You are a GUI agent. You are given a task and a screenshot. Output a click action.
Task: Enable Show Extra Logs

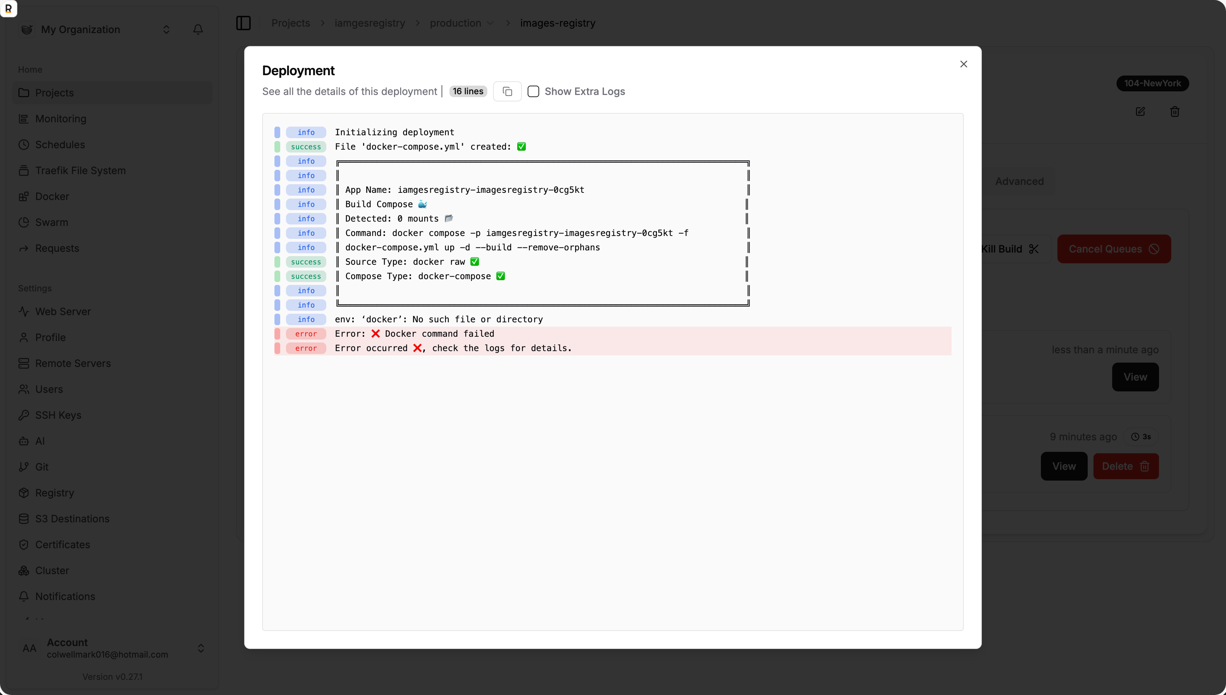point(534,91)
